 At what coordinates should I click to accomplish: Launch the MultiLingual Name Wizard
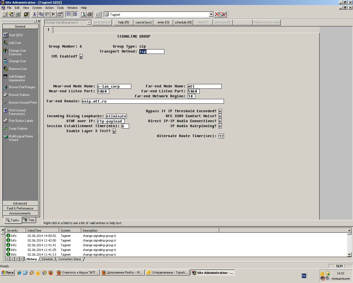(x=18, y=138)
